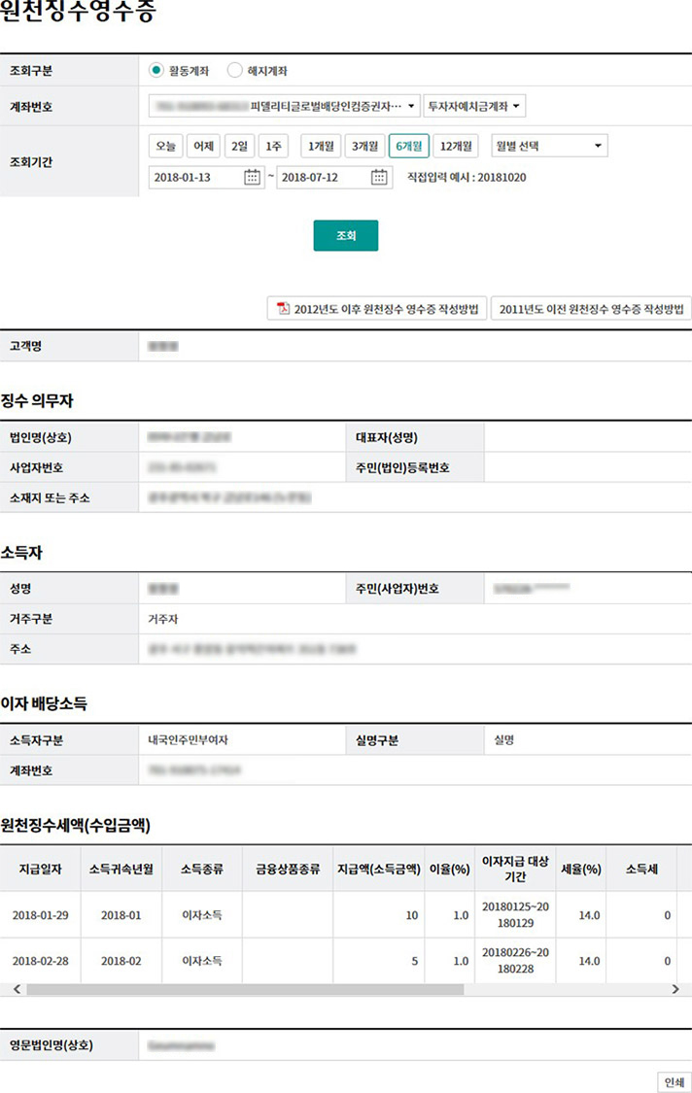Screen dimensions: 692x1093
Task: Select the 활동계좌 radio button
Action: 156,71
